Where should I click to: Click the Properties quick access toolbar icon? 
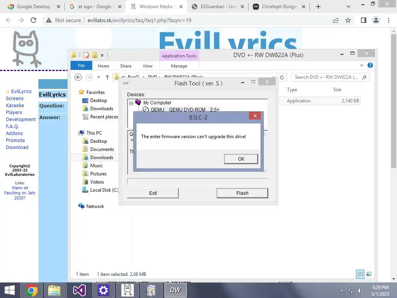tap(86, 55)
